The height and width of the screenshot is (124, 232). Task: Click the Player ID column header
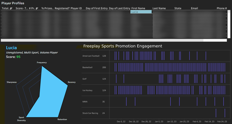pos(76,8)
